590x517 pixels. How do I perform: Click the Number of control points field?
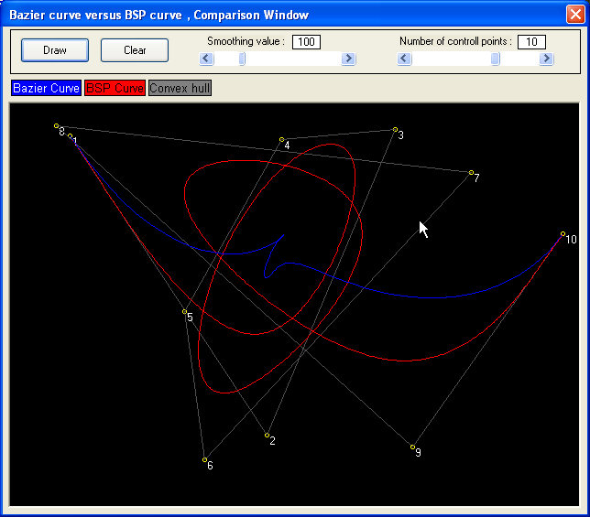[x=531, y=42]
